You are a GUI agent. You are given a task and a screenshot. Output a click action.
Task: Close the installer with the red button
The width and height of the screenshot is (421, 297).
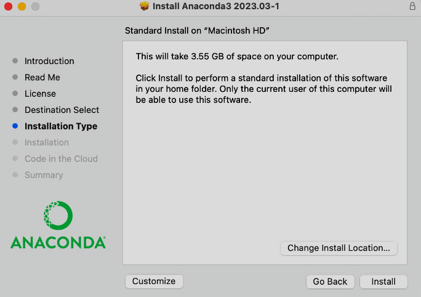click(x=8, y=6)
